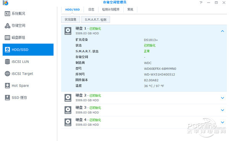Switch to the HDD/SSD tab

73,10
